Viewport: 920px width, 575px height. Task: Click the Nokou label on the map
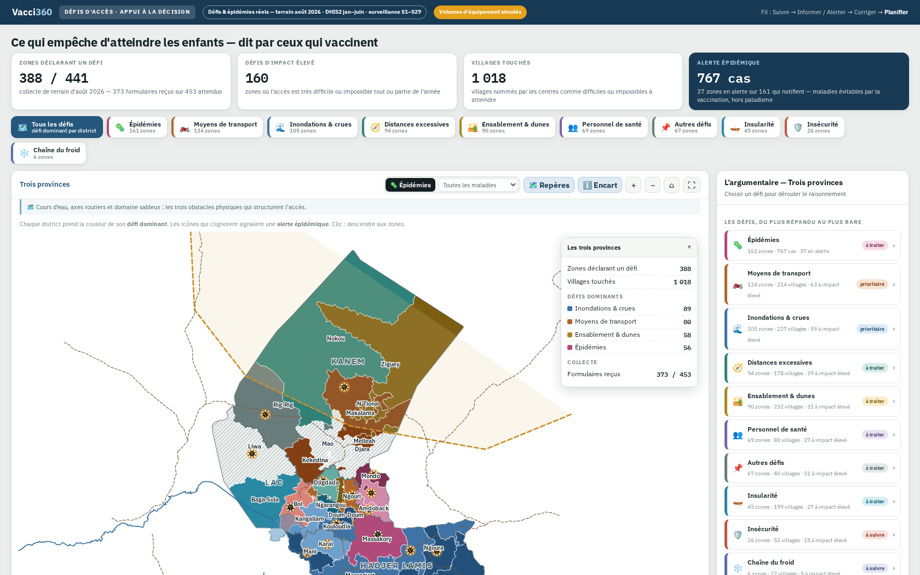336,338
